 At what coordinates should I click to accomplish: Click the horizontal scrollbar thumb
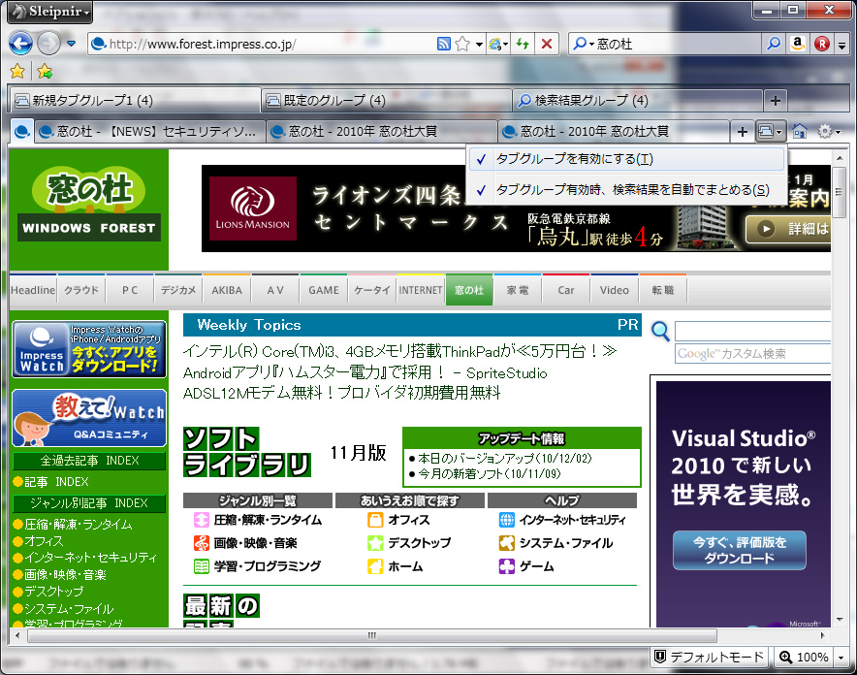[x=372, y=635]
